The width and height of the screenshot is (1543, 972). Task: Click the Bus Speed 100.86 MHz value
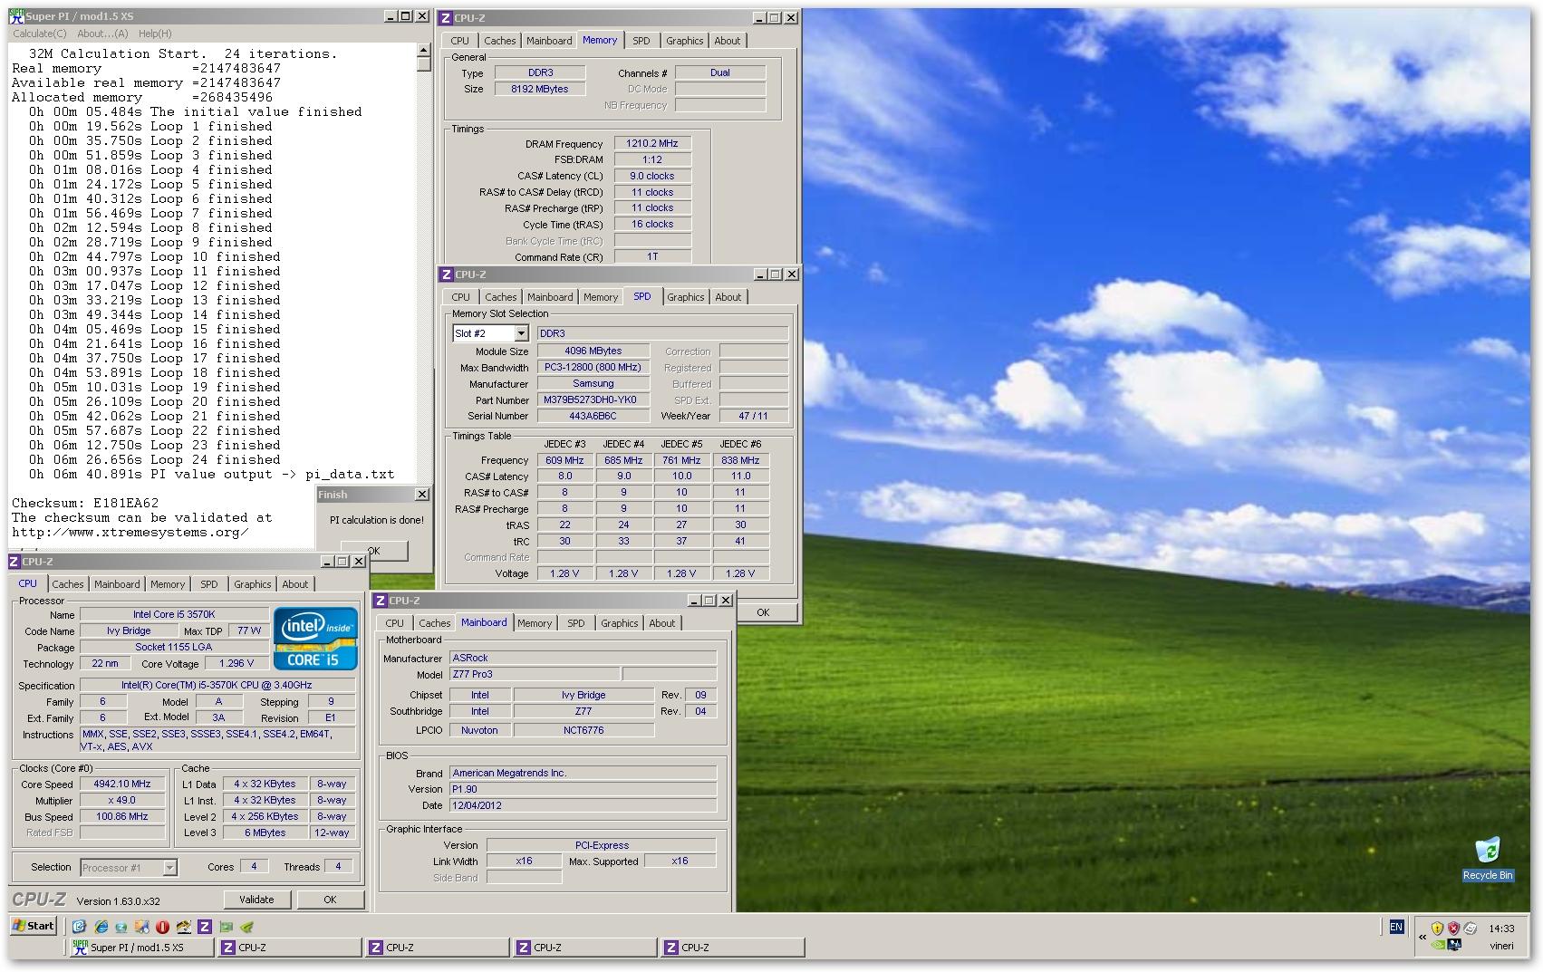click(122, 816)
